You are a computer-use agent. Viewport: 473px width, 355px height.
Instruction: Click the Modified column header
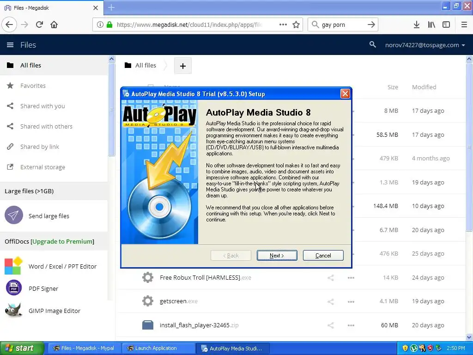424,87
